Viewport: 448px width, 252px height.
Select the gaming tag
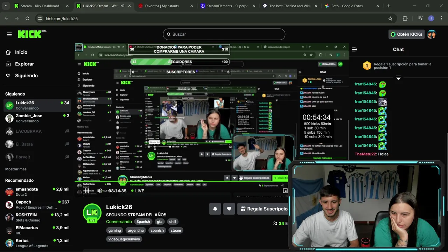114,230
